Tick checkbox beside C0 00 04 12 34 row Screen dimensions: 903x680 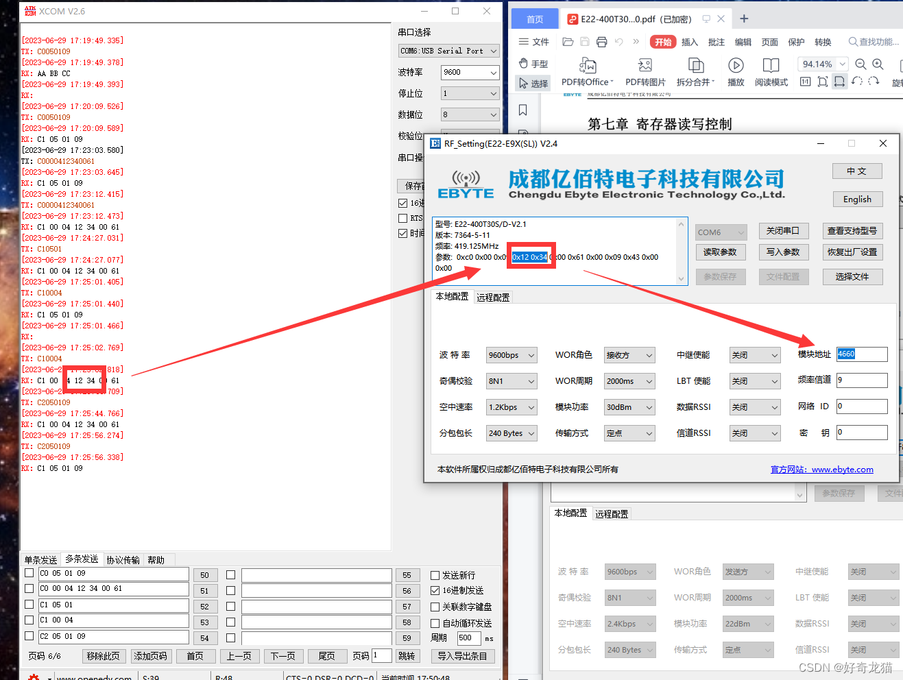click(x=29, y=589)
